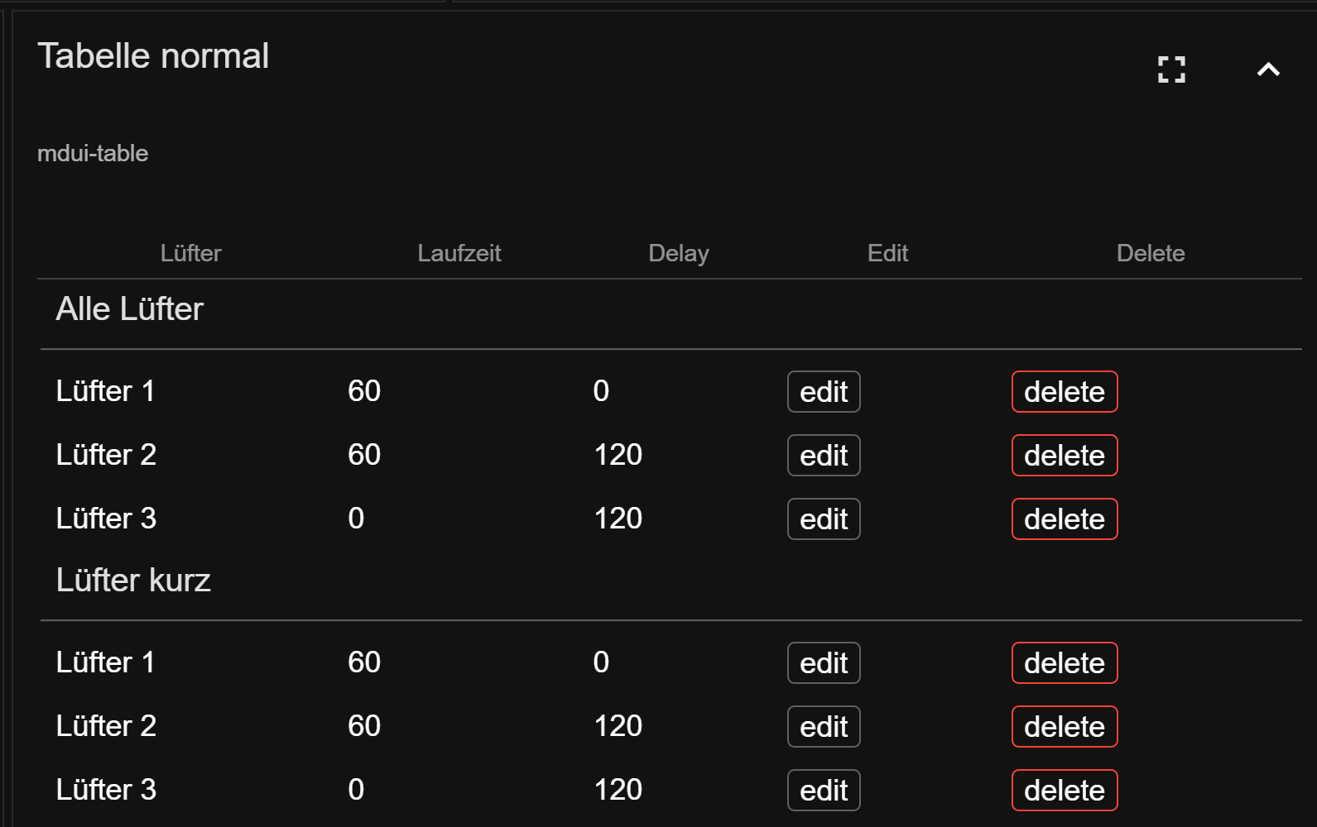Delete Lüfter 1 in Alle Lüfter
The width and height of the screenshot is (1317, 827).
pyautogui.click(x=1065, y=392)
